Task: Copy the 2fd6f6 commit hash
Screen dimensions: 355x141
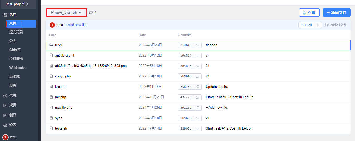Action: coord(197,45)
